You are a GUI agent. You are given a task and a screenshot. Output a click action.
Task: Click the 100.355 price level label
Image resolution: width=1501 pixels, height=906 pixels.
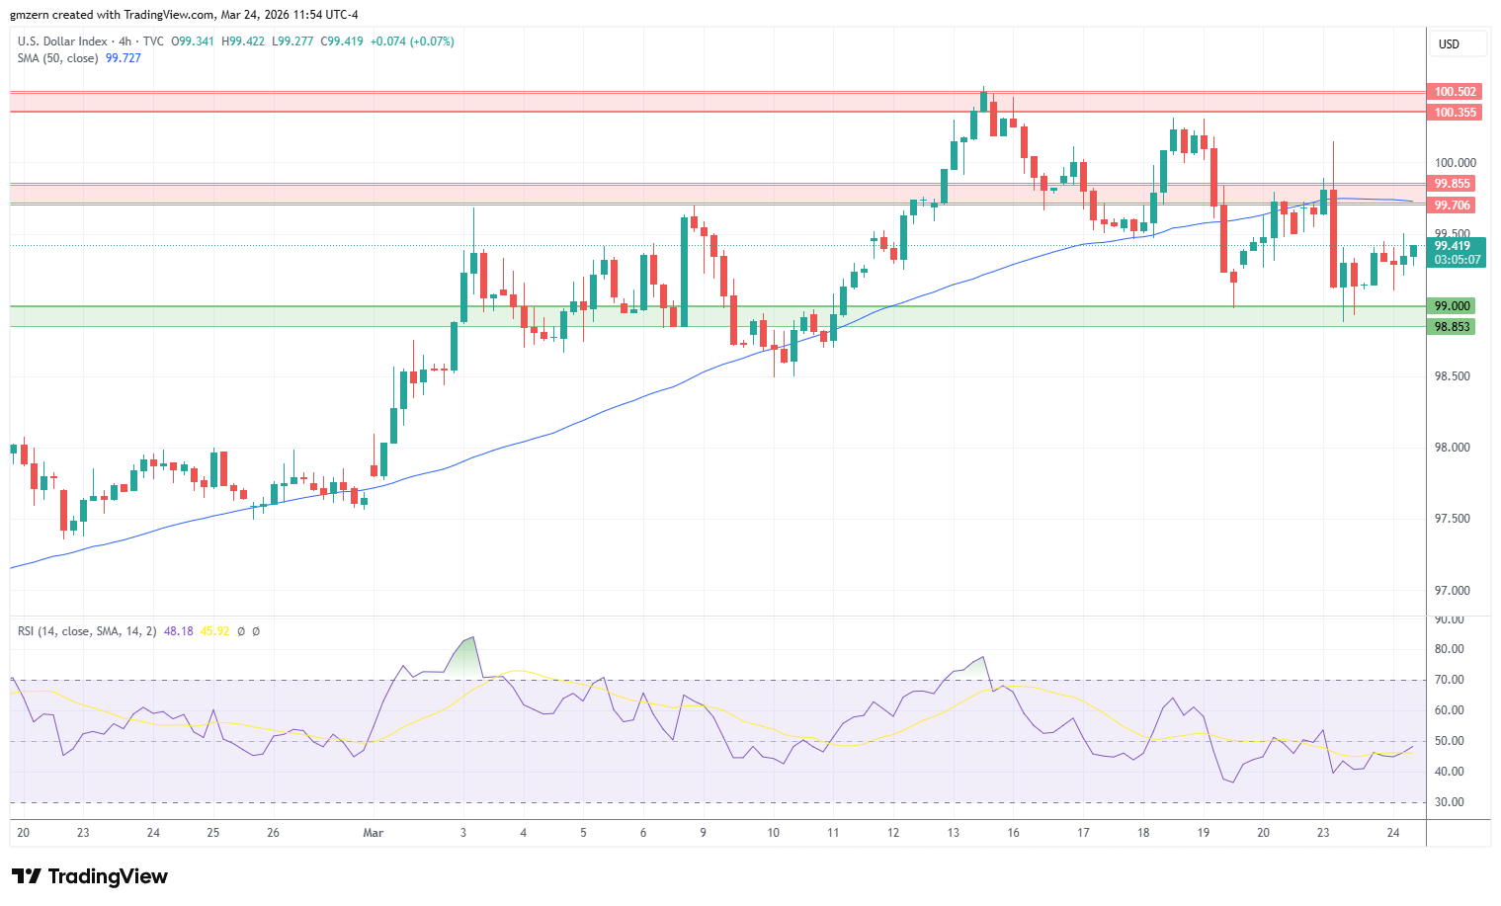click(1455, 113)
